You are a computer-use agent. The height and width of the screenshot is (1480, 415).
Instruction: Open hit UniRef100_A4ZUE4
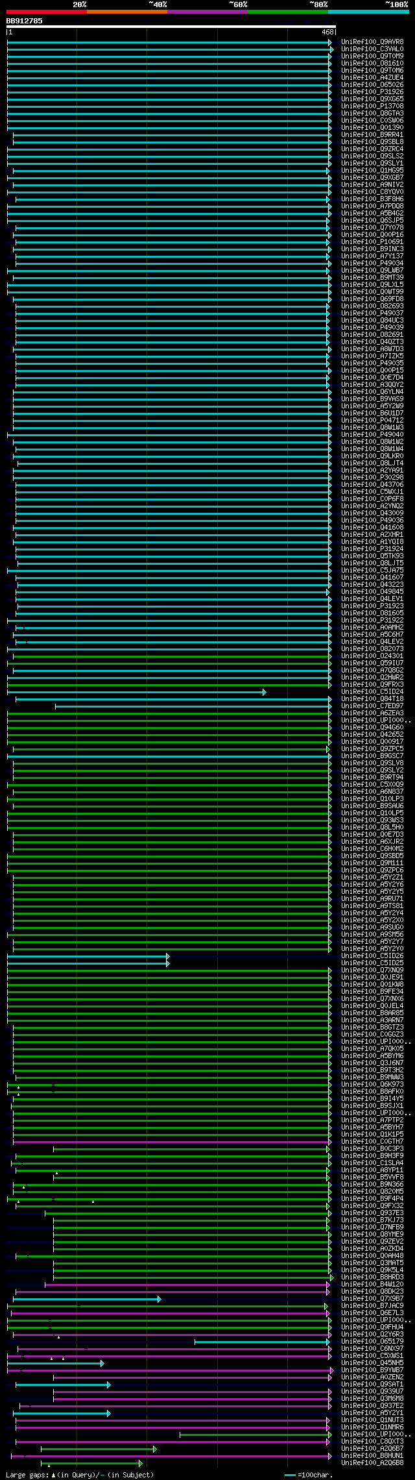click(372, 78)
